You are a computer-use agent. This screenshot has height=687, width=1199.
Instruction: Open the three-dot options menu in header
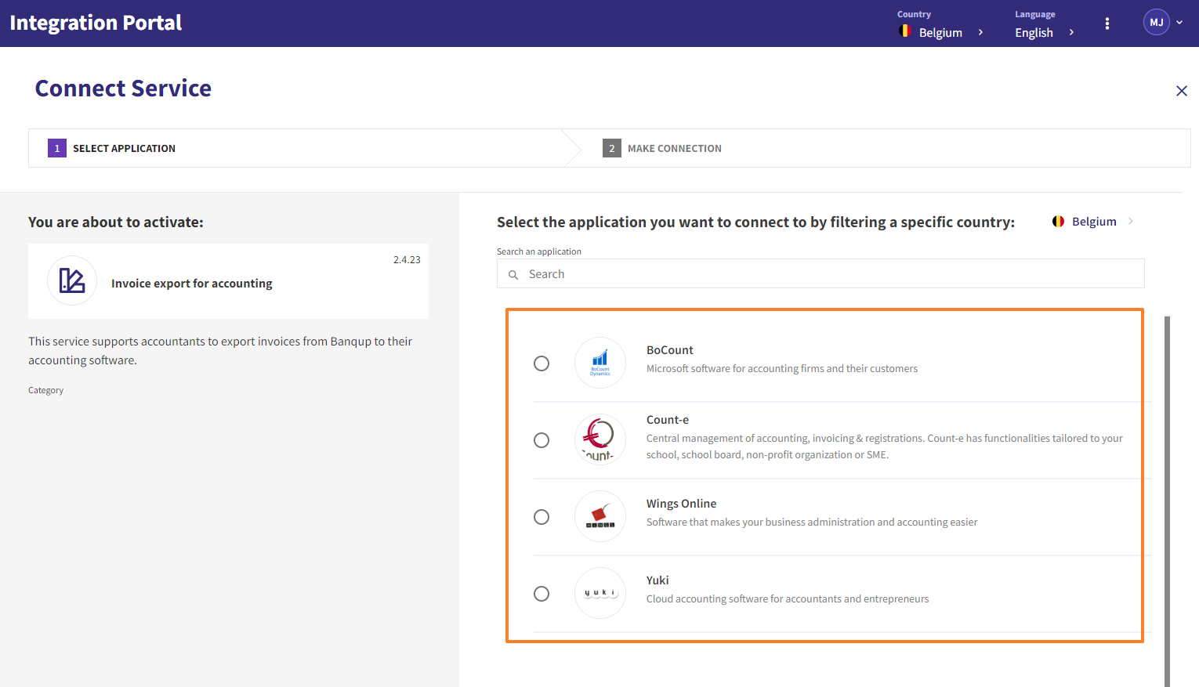[1107, 24]
